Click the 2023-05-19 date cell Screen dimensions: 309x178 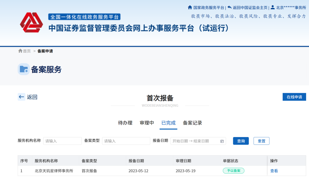[185, 171]
